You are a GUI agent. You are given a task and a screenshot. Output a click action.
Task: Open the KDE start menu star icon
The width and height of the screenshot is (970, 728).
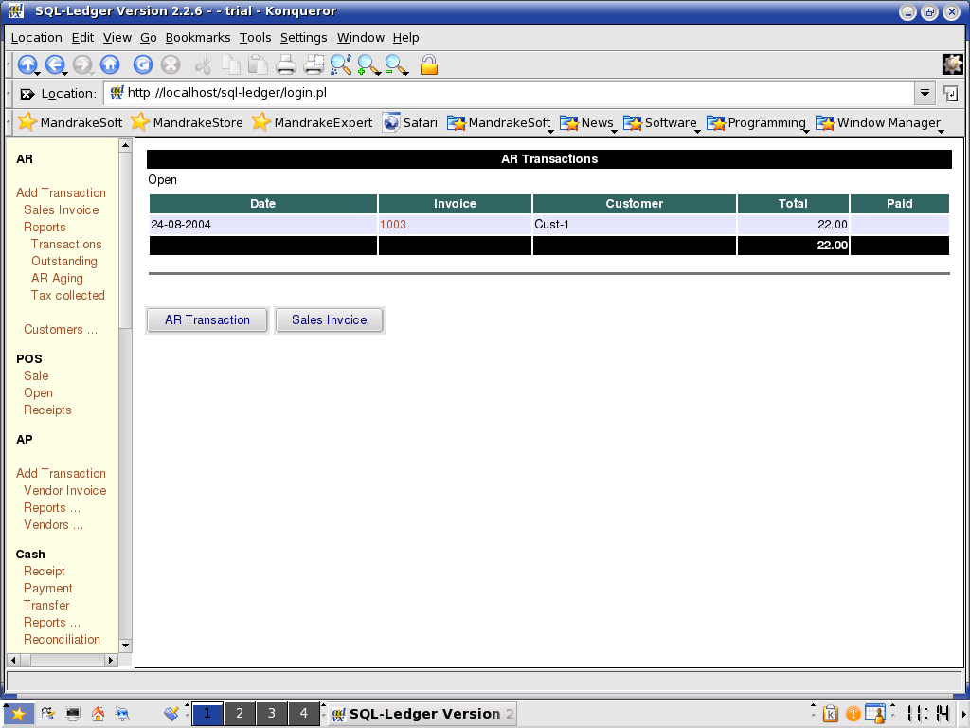(x=18, y=714)
